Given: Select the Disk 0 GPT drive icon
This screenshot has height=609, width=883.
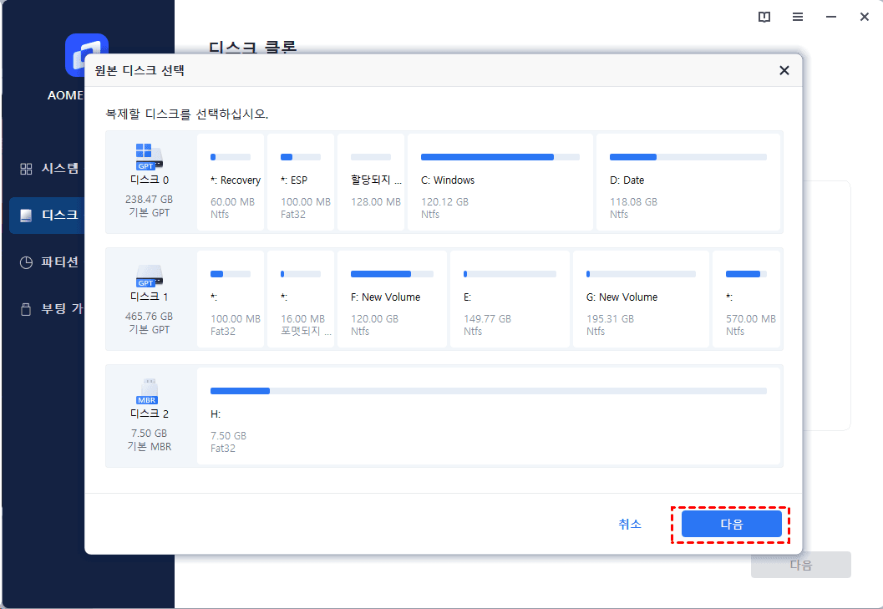Looking at the screenshot, I should pos(149,156).
